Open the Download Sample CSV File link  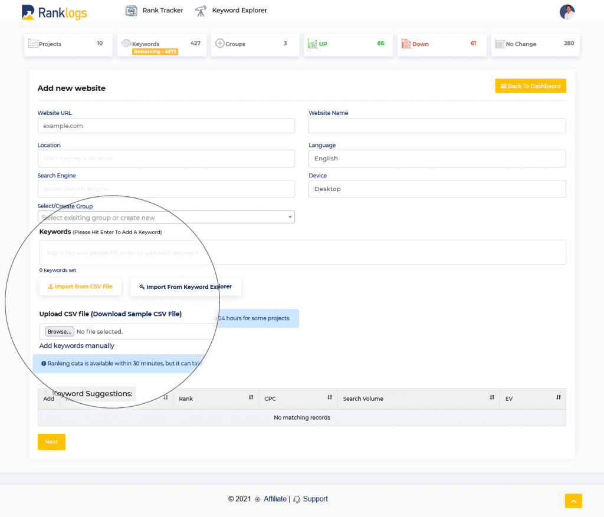[137, 314]
